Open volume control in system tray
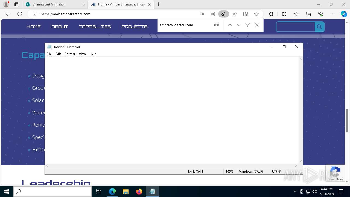 click(x=314, y=192)
